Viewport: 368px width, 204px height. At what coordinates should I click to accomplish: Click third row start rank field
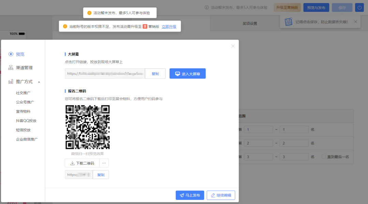pos(258,157)
